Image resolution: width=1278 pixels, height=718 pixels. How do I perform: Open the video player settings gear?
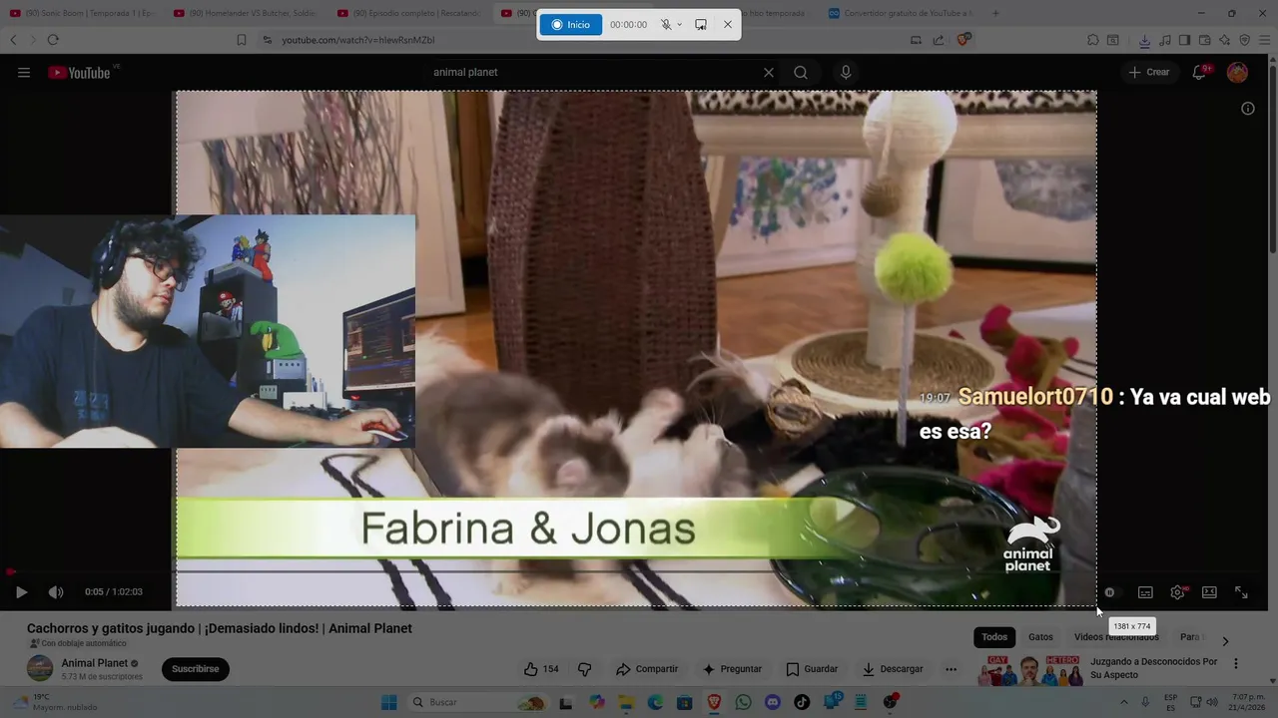coord(1177,592)
